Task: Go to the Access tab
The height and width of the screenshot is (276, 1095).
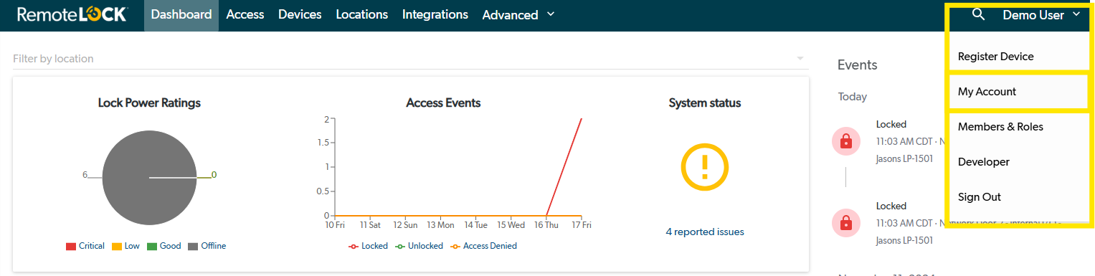Action: click(x=245, y=14)
